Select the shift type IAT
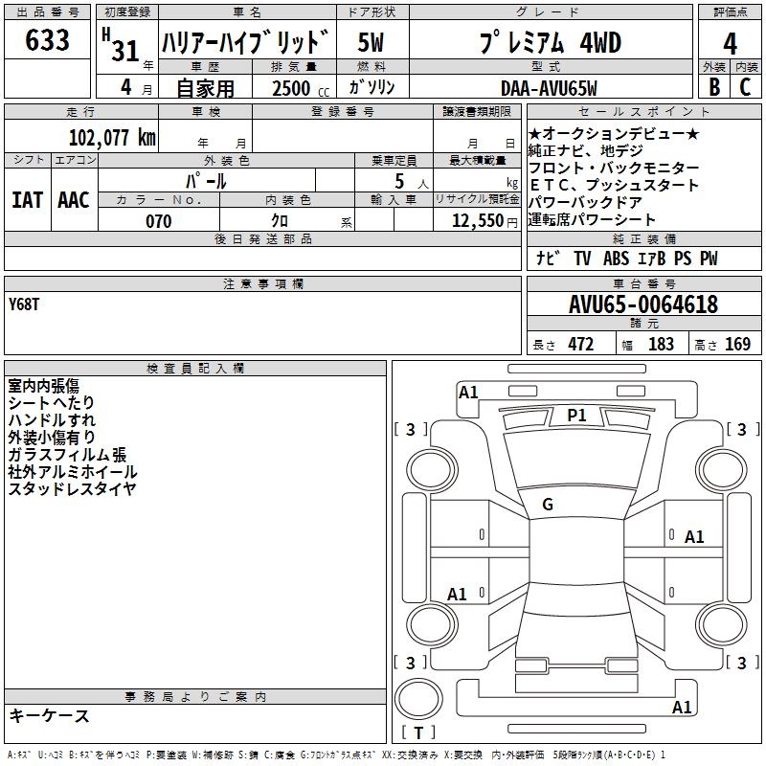The height and width of the screenshot is (766, 766). pos(28,200)
